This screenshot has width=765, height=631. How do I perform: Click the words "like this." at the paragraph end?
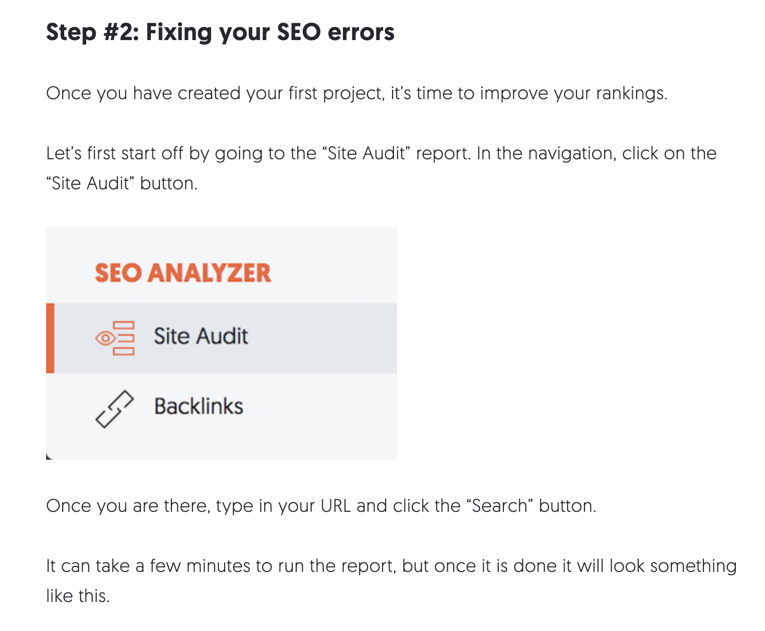click(78, 596)
